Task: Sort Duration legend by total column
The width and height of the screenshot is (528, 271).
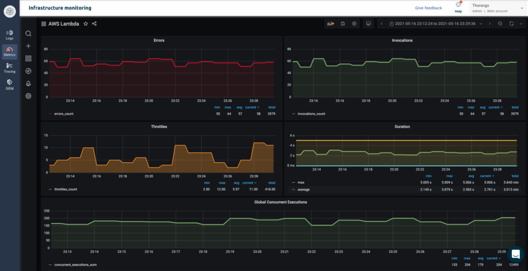Action: tap(515, 176)
